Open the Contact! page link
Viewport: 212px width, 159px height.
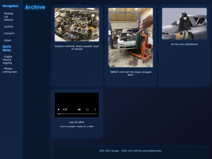point(9,33)
